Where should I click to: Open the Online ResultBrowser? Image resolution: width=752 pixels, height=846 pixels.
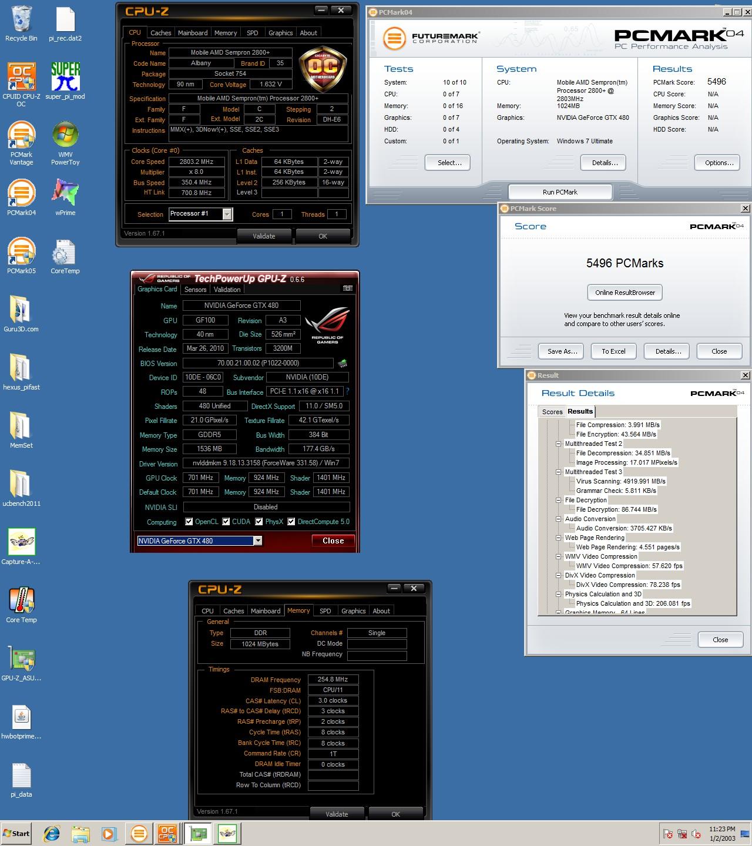tap(625, 293)
